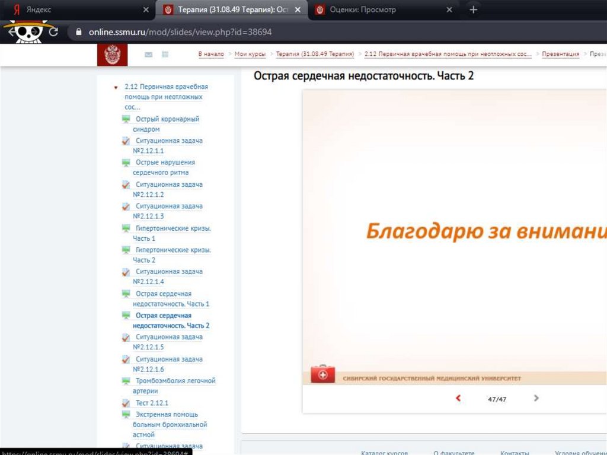Click the В начало breadcrumb link

[x=211, y=54]
